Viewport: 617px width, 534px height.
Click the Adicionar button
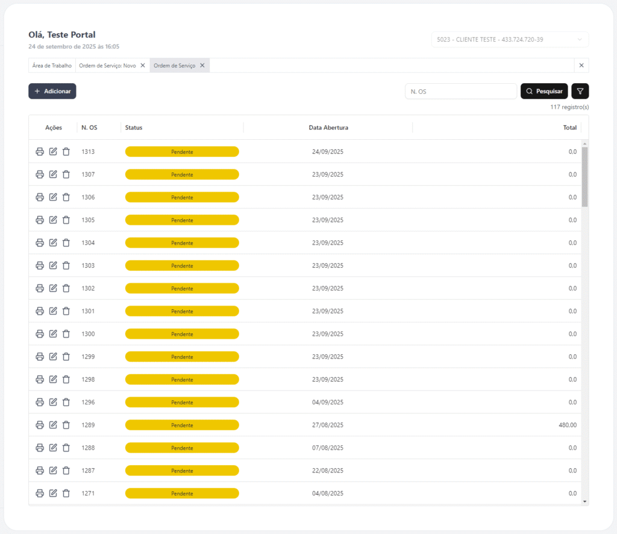[52, 91]
